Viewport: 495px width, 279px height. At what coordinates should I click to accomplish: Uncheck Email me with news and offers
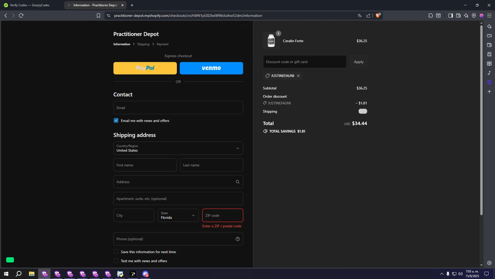[x=116, y=121]
